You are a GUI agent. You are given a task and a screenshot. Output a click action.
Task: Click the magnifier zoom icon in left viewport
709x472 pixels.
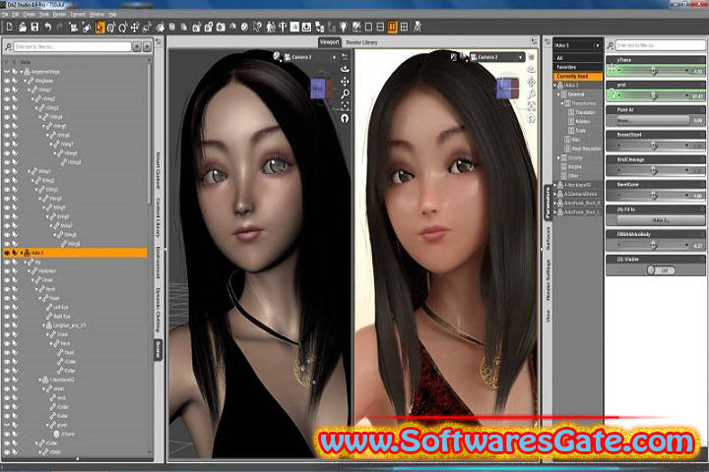[x=345, y=93]
